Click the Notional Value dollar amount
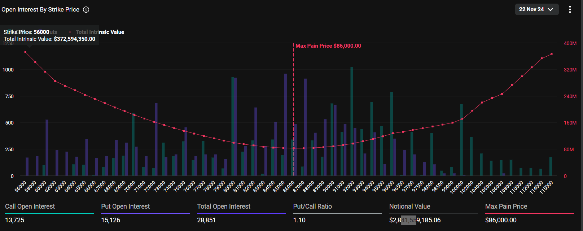This screenshot has height=231, width=583. pyautogui.click(x=415, y=220)
